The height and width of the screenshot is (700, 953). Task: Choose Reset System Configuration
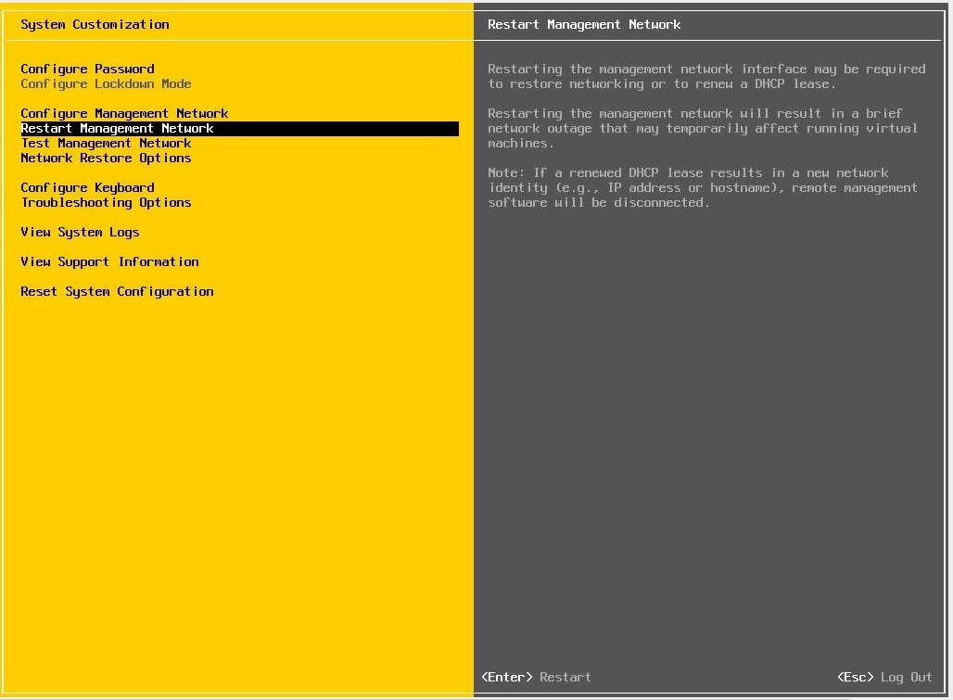[x=117, y=291]
